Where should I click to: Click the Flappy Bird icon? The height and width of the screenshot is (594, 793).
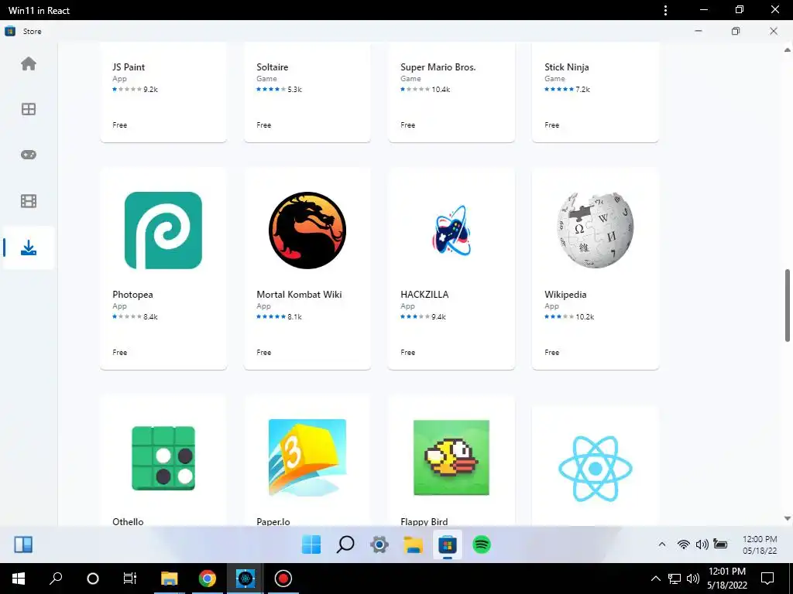point(451,458)
